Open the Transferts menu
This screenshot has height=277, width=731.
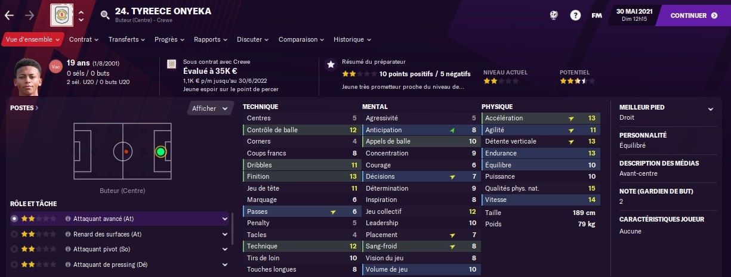tap(127, 39)
